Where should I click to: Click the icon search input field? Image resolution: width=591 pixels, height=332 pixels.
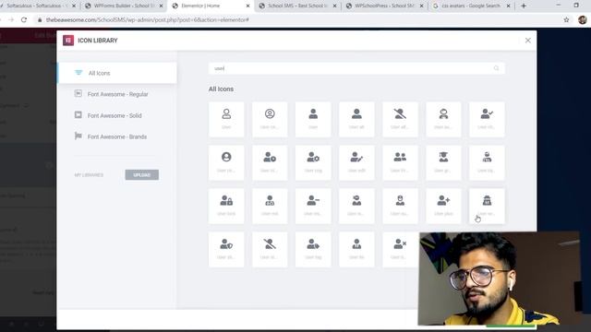(x=356, y=68)
